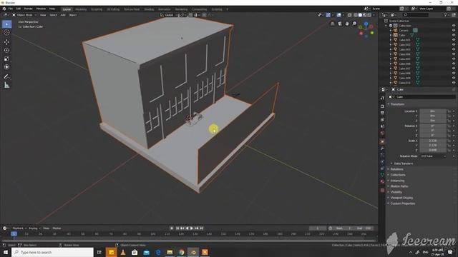Open the Material properties tab
The image size is (458, 257).
382,181
